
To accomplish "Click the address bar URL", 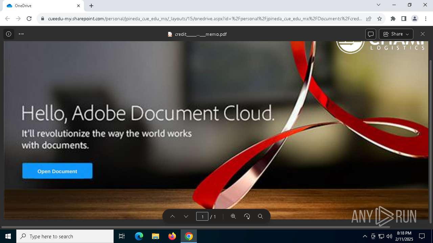I will (205, 19).
